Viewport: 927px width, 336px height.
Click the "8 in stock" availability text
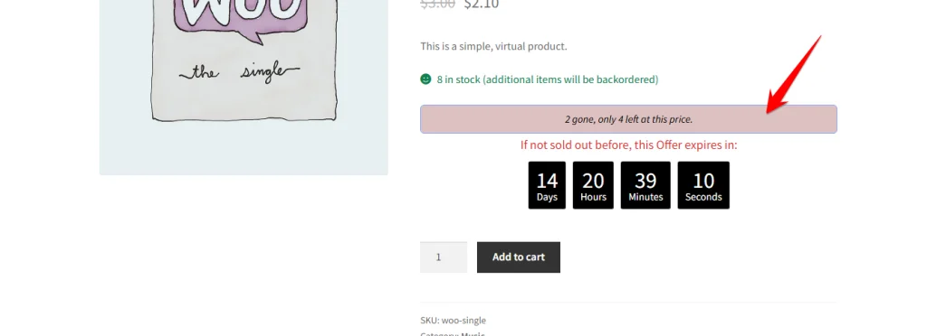coord(548,79)
